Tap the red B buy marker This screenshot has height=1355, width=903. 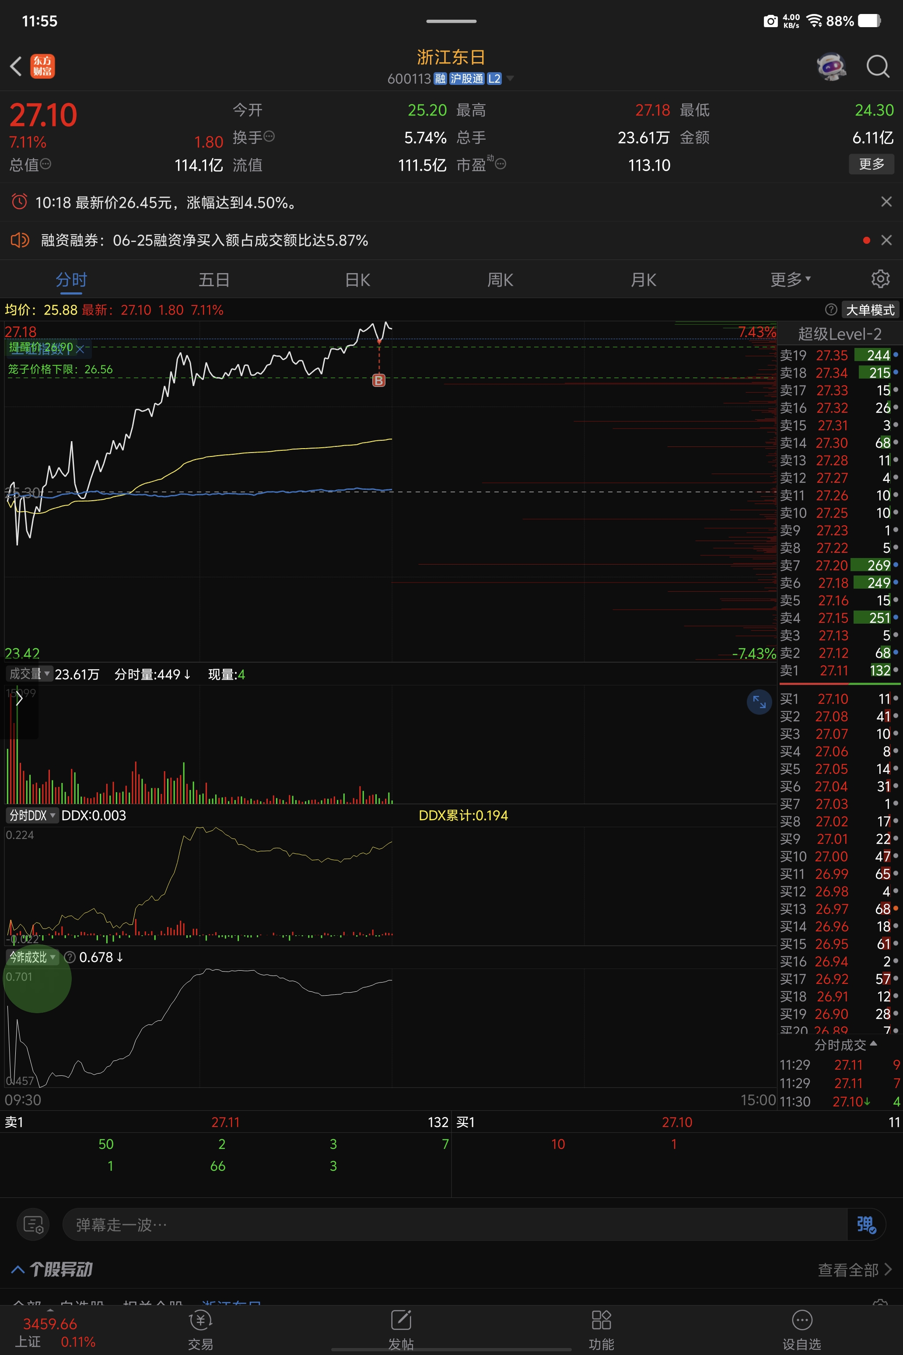pyautogui.click(x=378, y=380)
